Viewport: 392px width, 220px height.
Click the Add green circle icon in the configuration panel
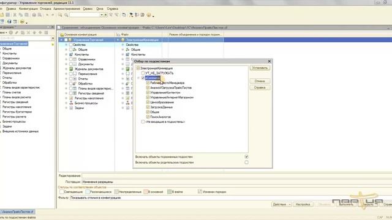[11, 32]
